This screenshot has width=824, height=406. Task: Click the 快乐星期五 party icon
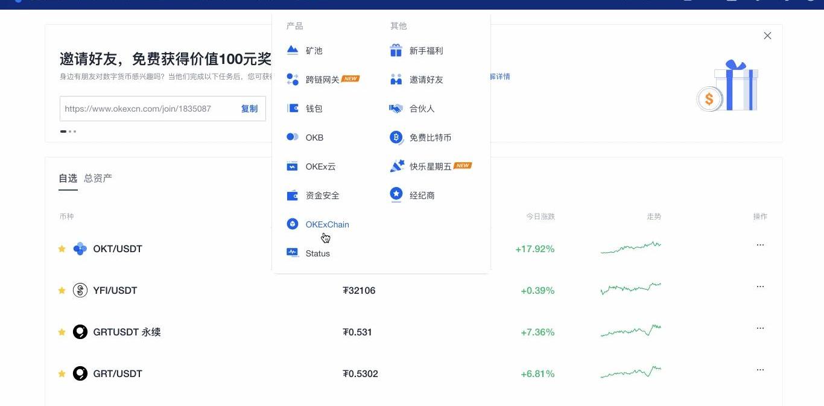pyautogui.click(x=396, y=167)
